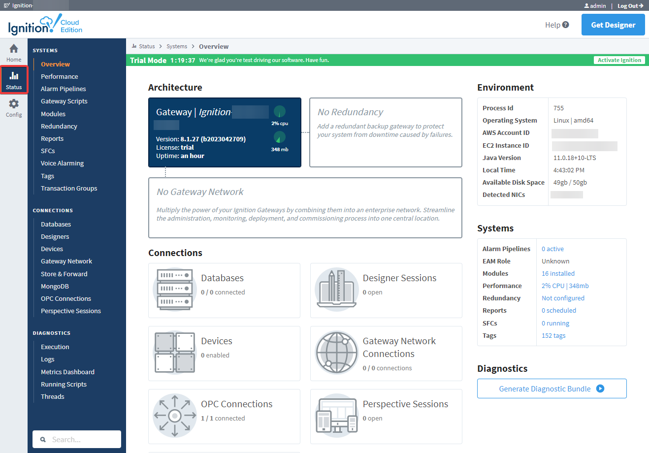Open the Not configured redundancy link
Image resolution: width=649 pixels, height=453 pixels.
point(563,298)
